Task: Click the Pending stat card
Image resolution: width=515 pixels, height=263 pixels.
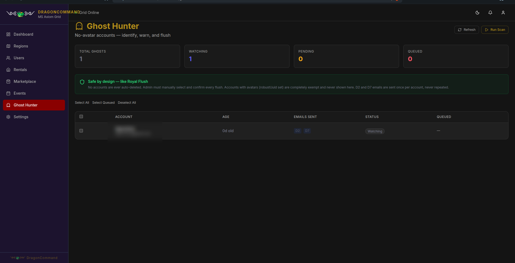Action: (346, 56)
